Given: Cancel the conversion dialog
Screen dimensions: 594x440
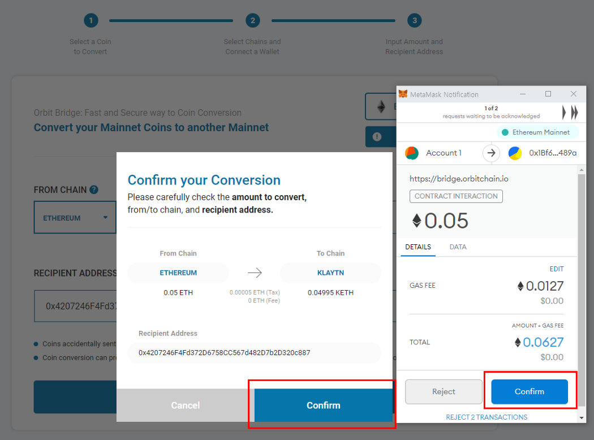Looking at the screenshot, I should point(185,405).
